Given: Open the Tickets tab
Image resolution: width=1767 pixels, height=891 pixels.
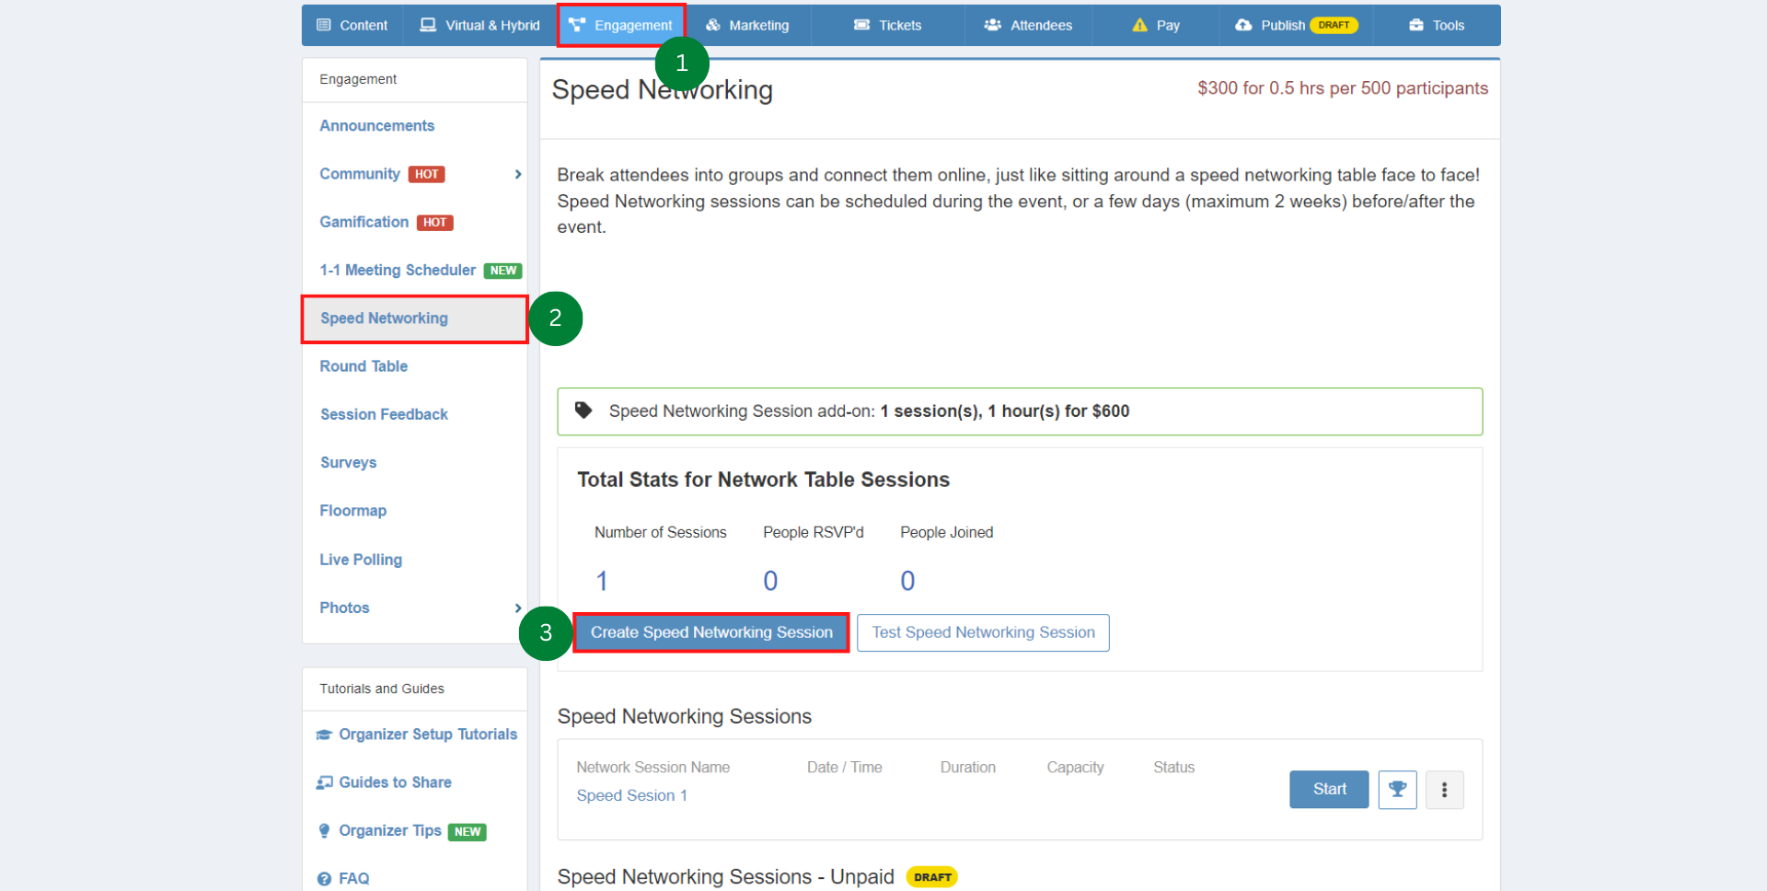Looking at the screenshot, I should pos(887,25).
